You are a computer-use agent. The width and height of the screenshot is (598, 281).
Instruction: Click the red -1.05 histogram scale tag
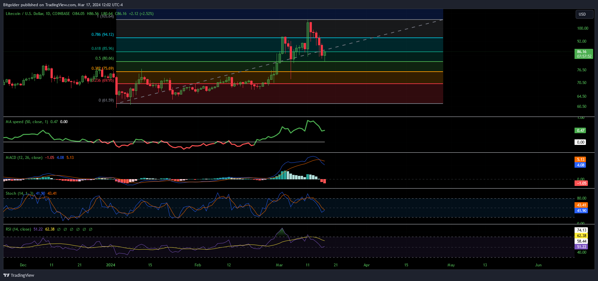pyautogui.click(x=581, y=183)
